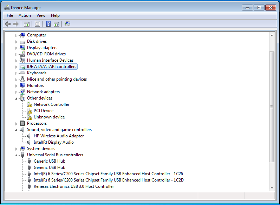The image size is (280, 205).
Task: Maximize the Device Manager window
Action: tap(259, 8)
